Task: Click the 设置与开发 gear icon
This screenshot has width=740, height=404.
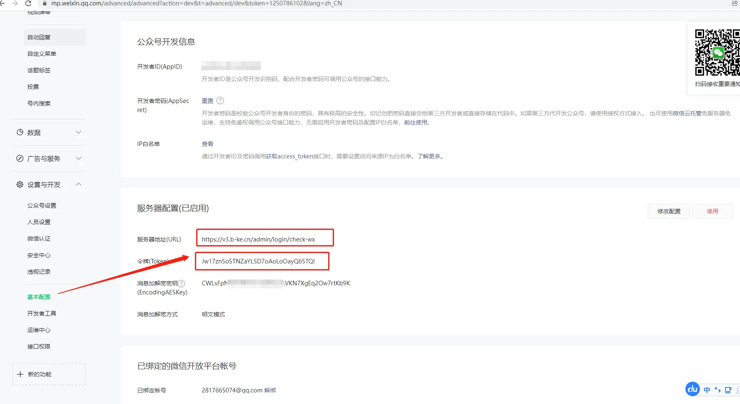Action: 20,184
